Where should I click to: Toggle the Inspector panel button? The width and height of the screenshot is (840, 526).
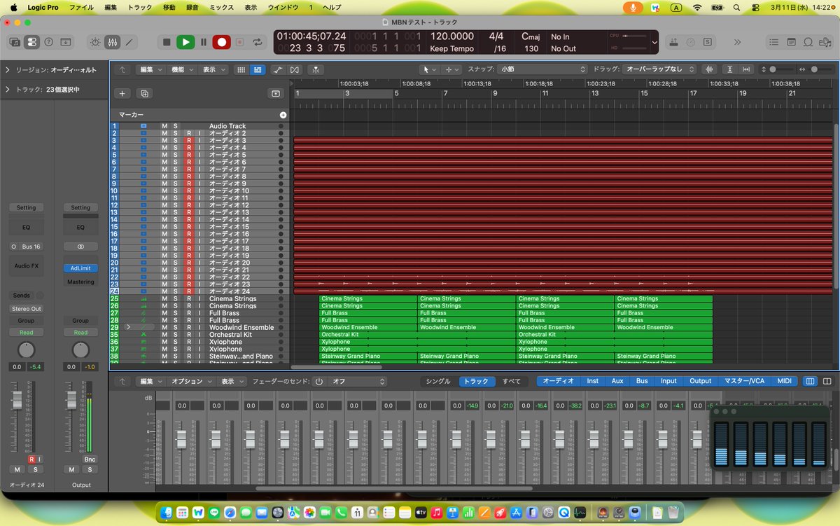click(x=31, y=42)
